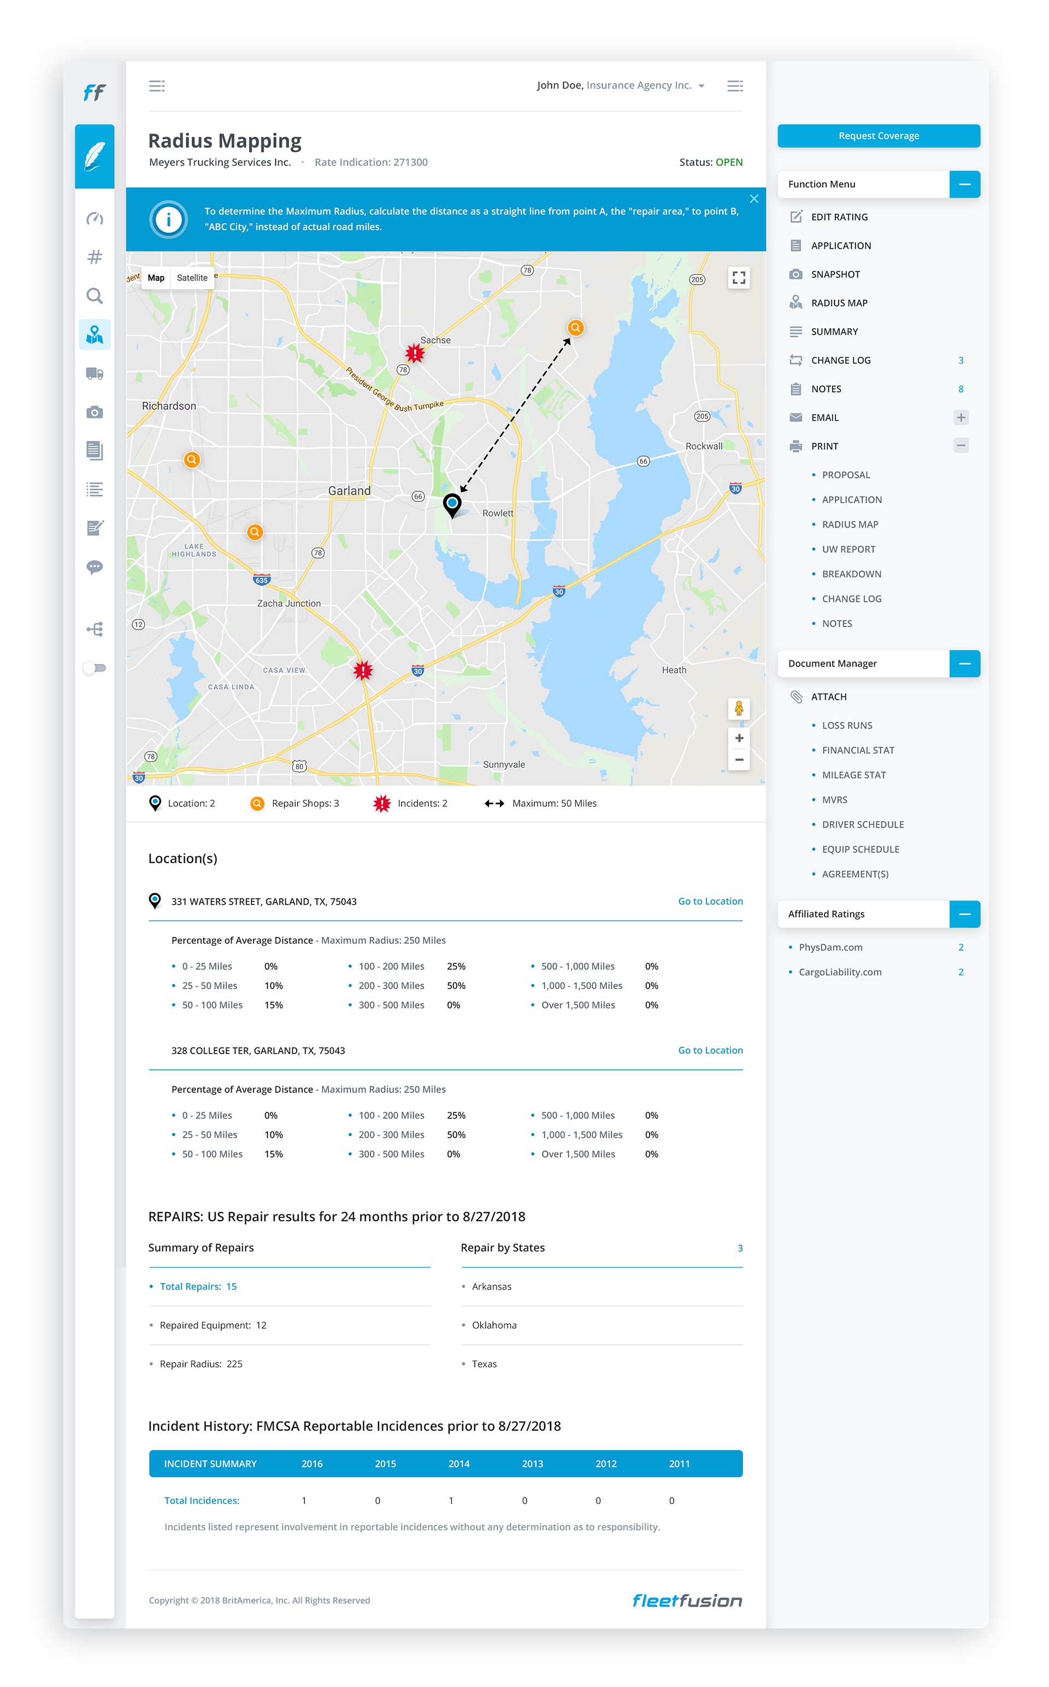1049x1687 pixels.
Task: Toggle fullscreen map view
Action: click(739, 278)
